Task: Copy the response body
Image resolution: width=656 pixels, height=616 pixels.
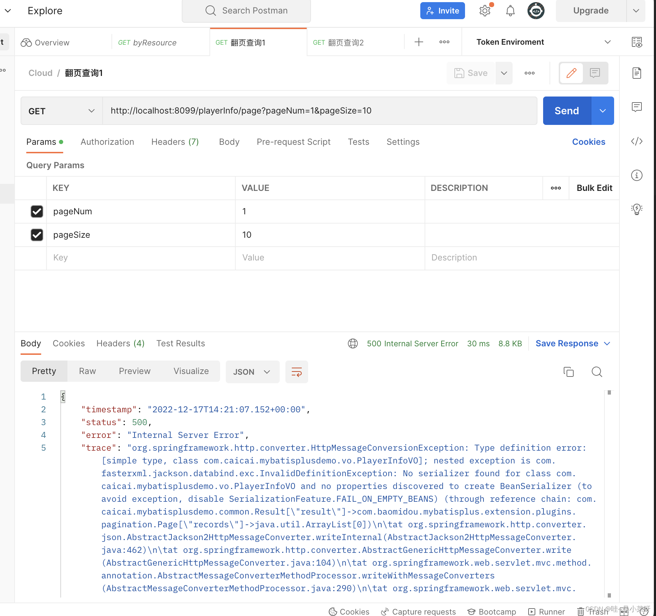Action: 568,372
